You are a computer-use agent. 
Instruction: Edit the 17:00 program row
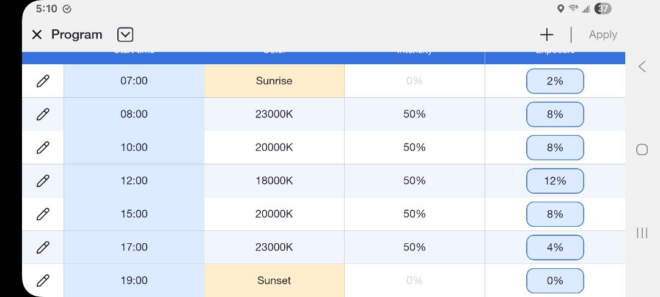coord(43,247)
